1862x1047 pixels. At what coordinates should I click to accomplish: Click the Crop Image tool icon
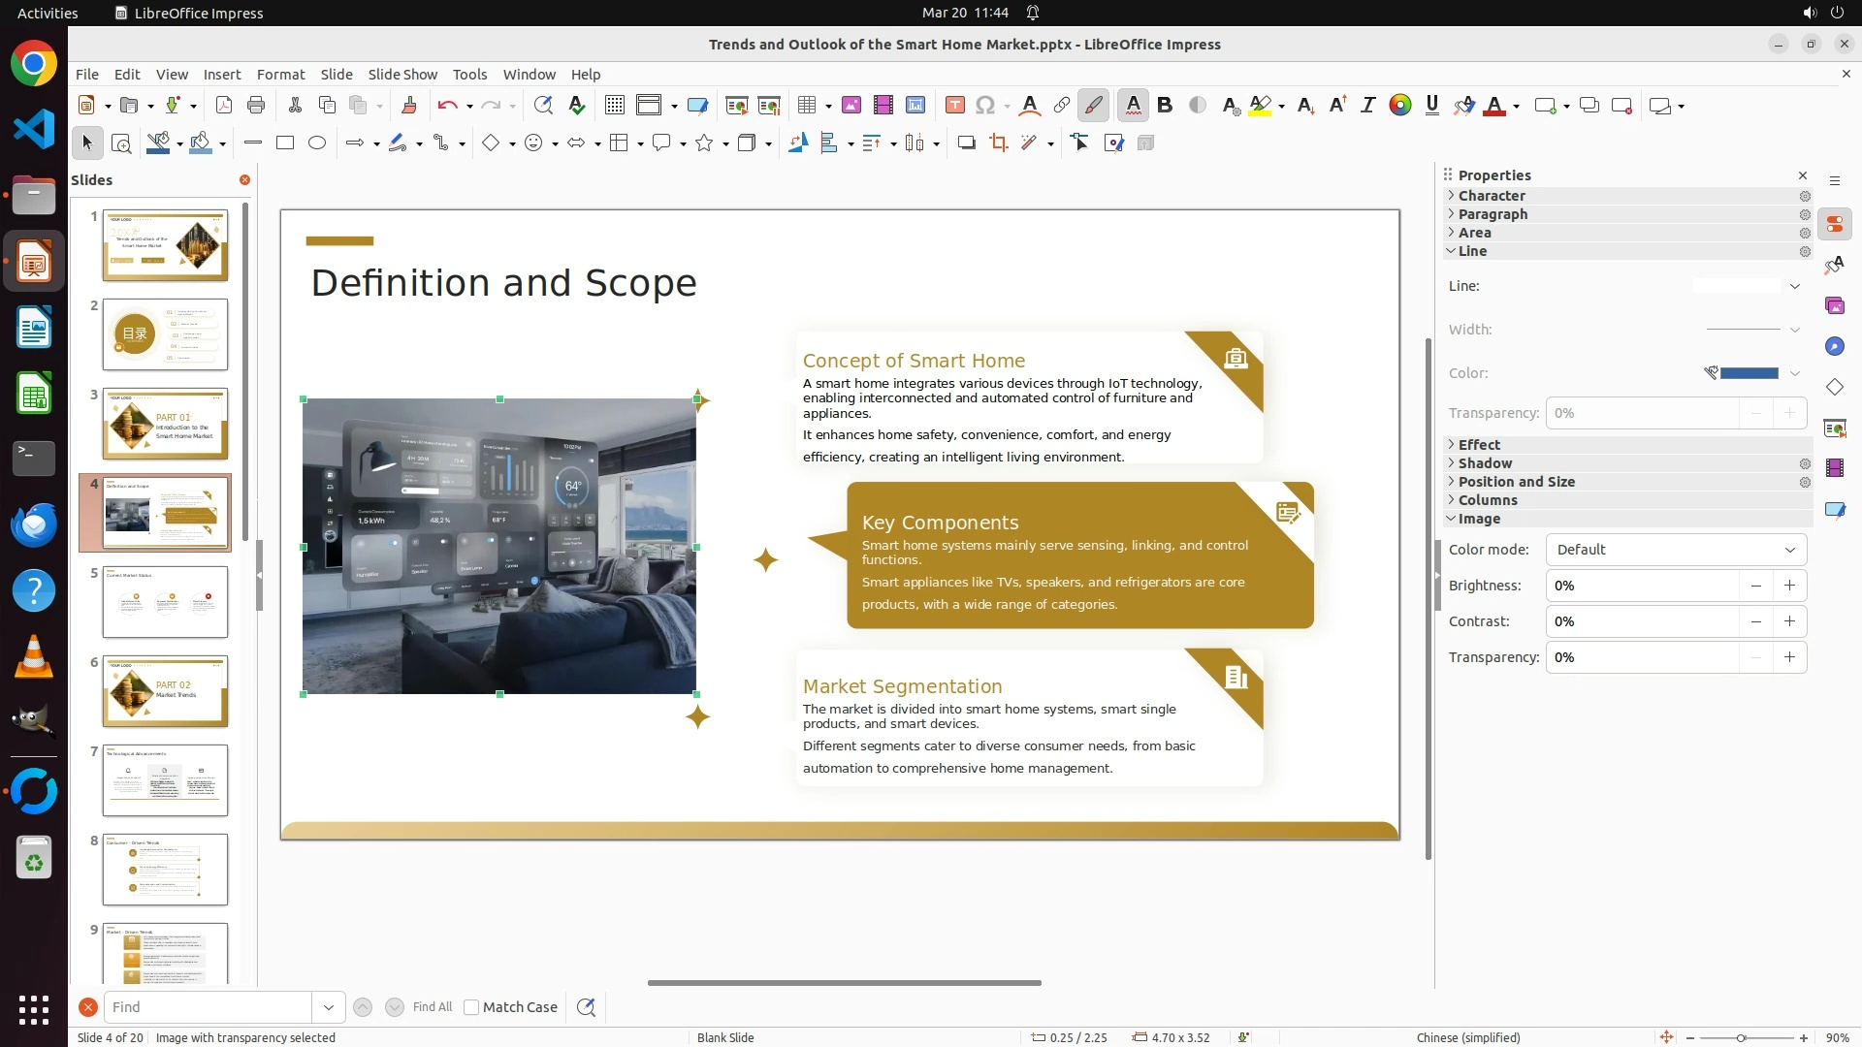[x=998, y=143]
